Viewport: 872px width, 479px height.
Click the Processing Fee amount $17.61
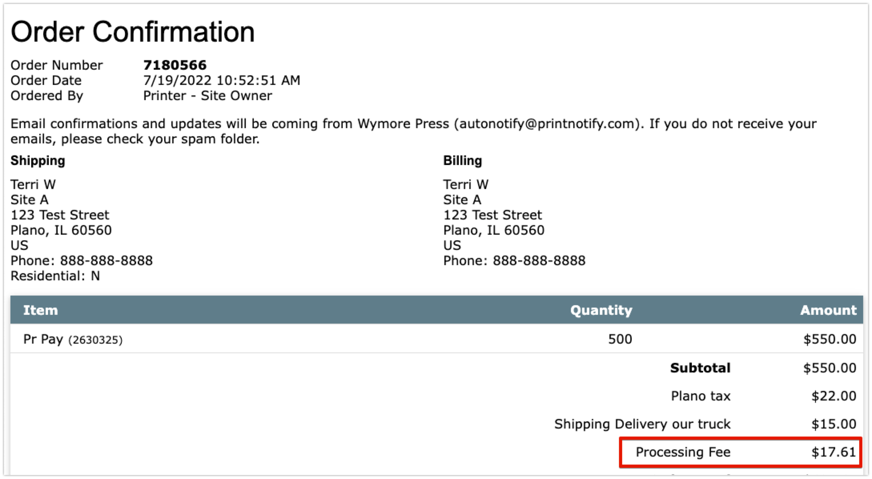tap(834, 452)
